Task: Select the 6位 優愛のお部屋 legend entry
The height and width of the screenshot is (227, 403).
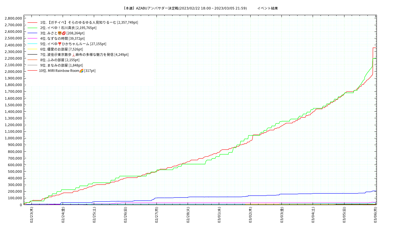Action: pyautogui.click(x=61, y=49)
